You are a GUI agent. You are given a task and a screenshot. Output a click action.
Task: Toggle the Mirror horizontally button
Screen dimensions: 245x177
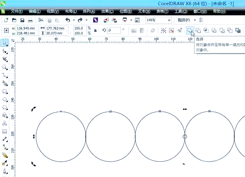[x=134, y=30]
